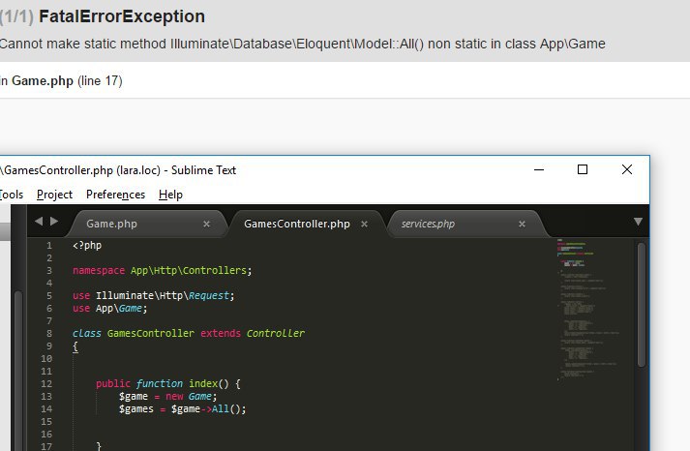Click line number 12 in gutter

[x=46, y=383]
